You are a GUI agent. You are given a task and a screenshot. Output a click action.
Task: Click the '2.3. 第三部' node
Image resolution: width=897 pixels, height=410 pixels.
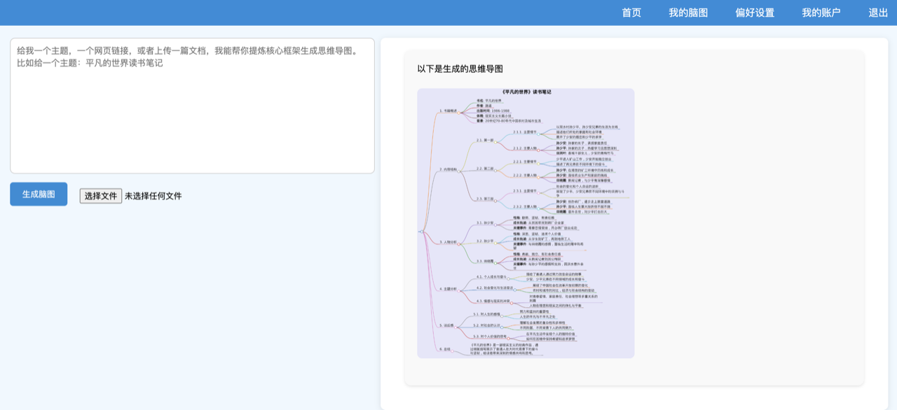click(486, 199)
